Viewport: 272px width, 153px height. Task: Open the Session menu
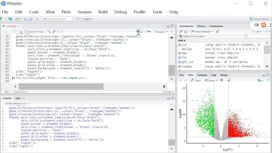[84, 12]
